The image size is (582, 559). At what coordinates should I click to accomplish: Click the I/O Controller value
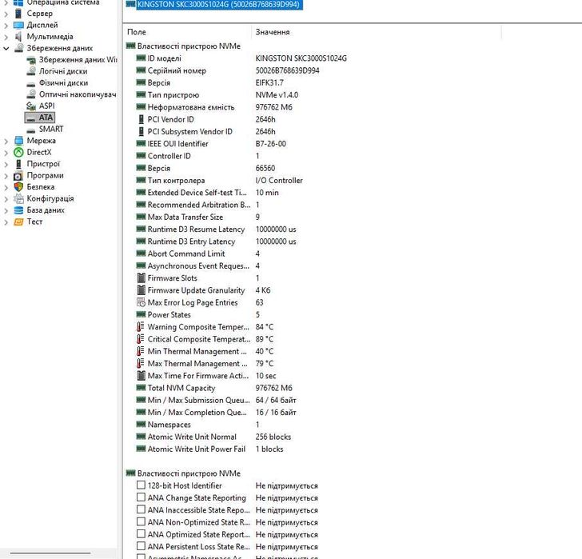pos(279,181)
